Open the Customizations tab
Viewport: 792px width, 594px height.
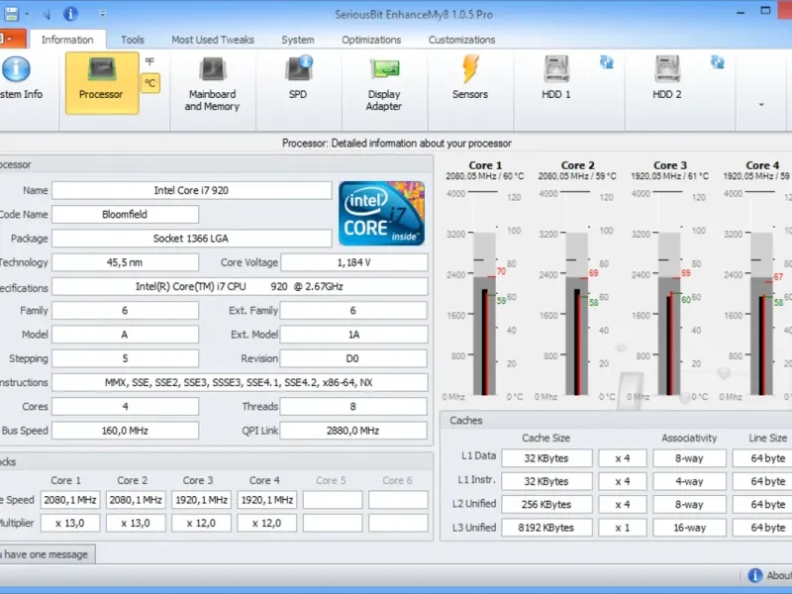tap(461, 40)
